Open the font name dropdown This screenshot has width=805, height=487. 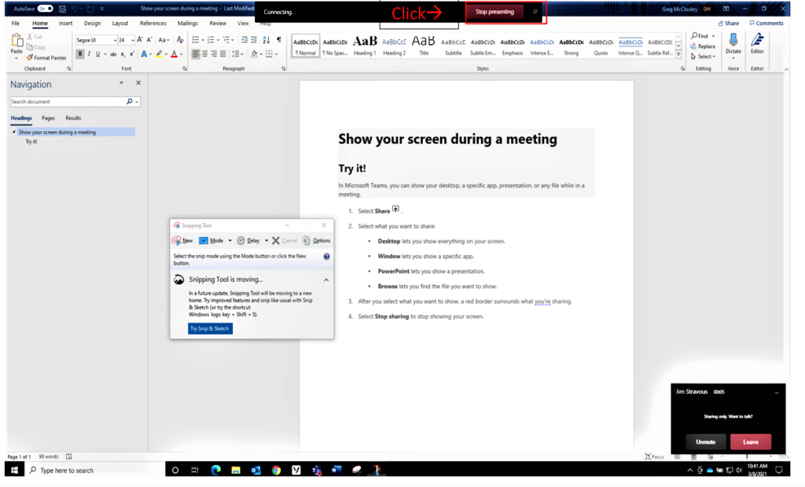(x=115, y=40)
